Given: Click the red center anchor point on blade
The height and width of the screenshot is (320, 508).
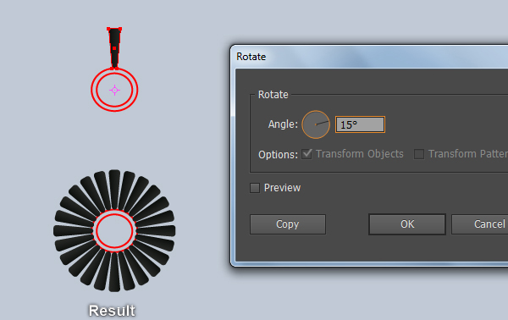Looking at the screenshot, I should [114, 48].
